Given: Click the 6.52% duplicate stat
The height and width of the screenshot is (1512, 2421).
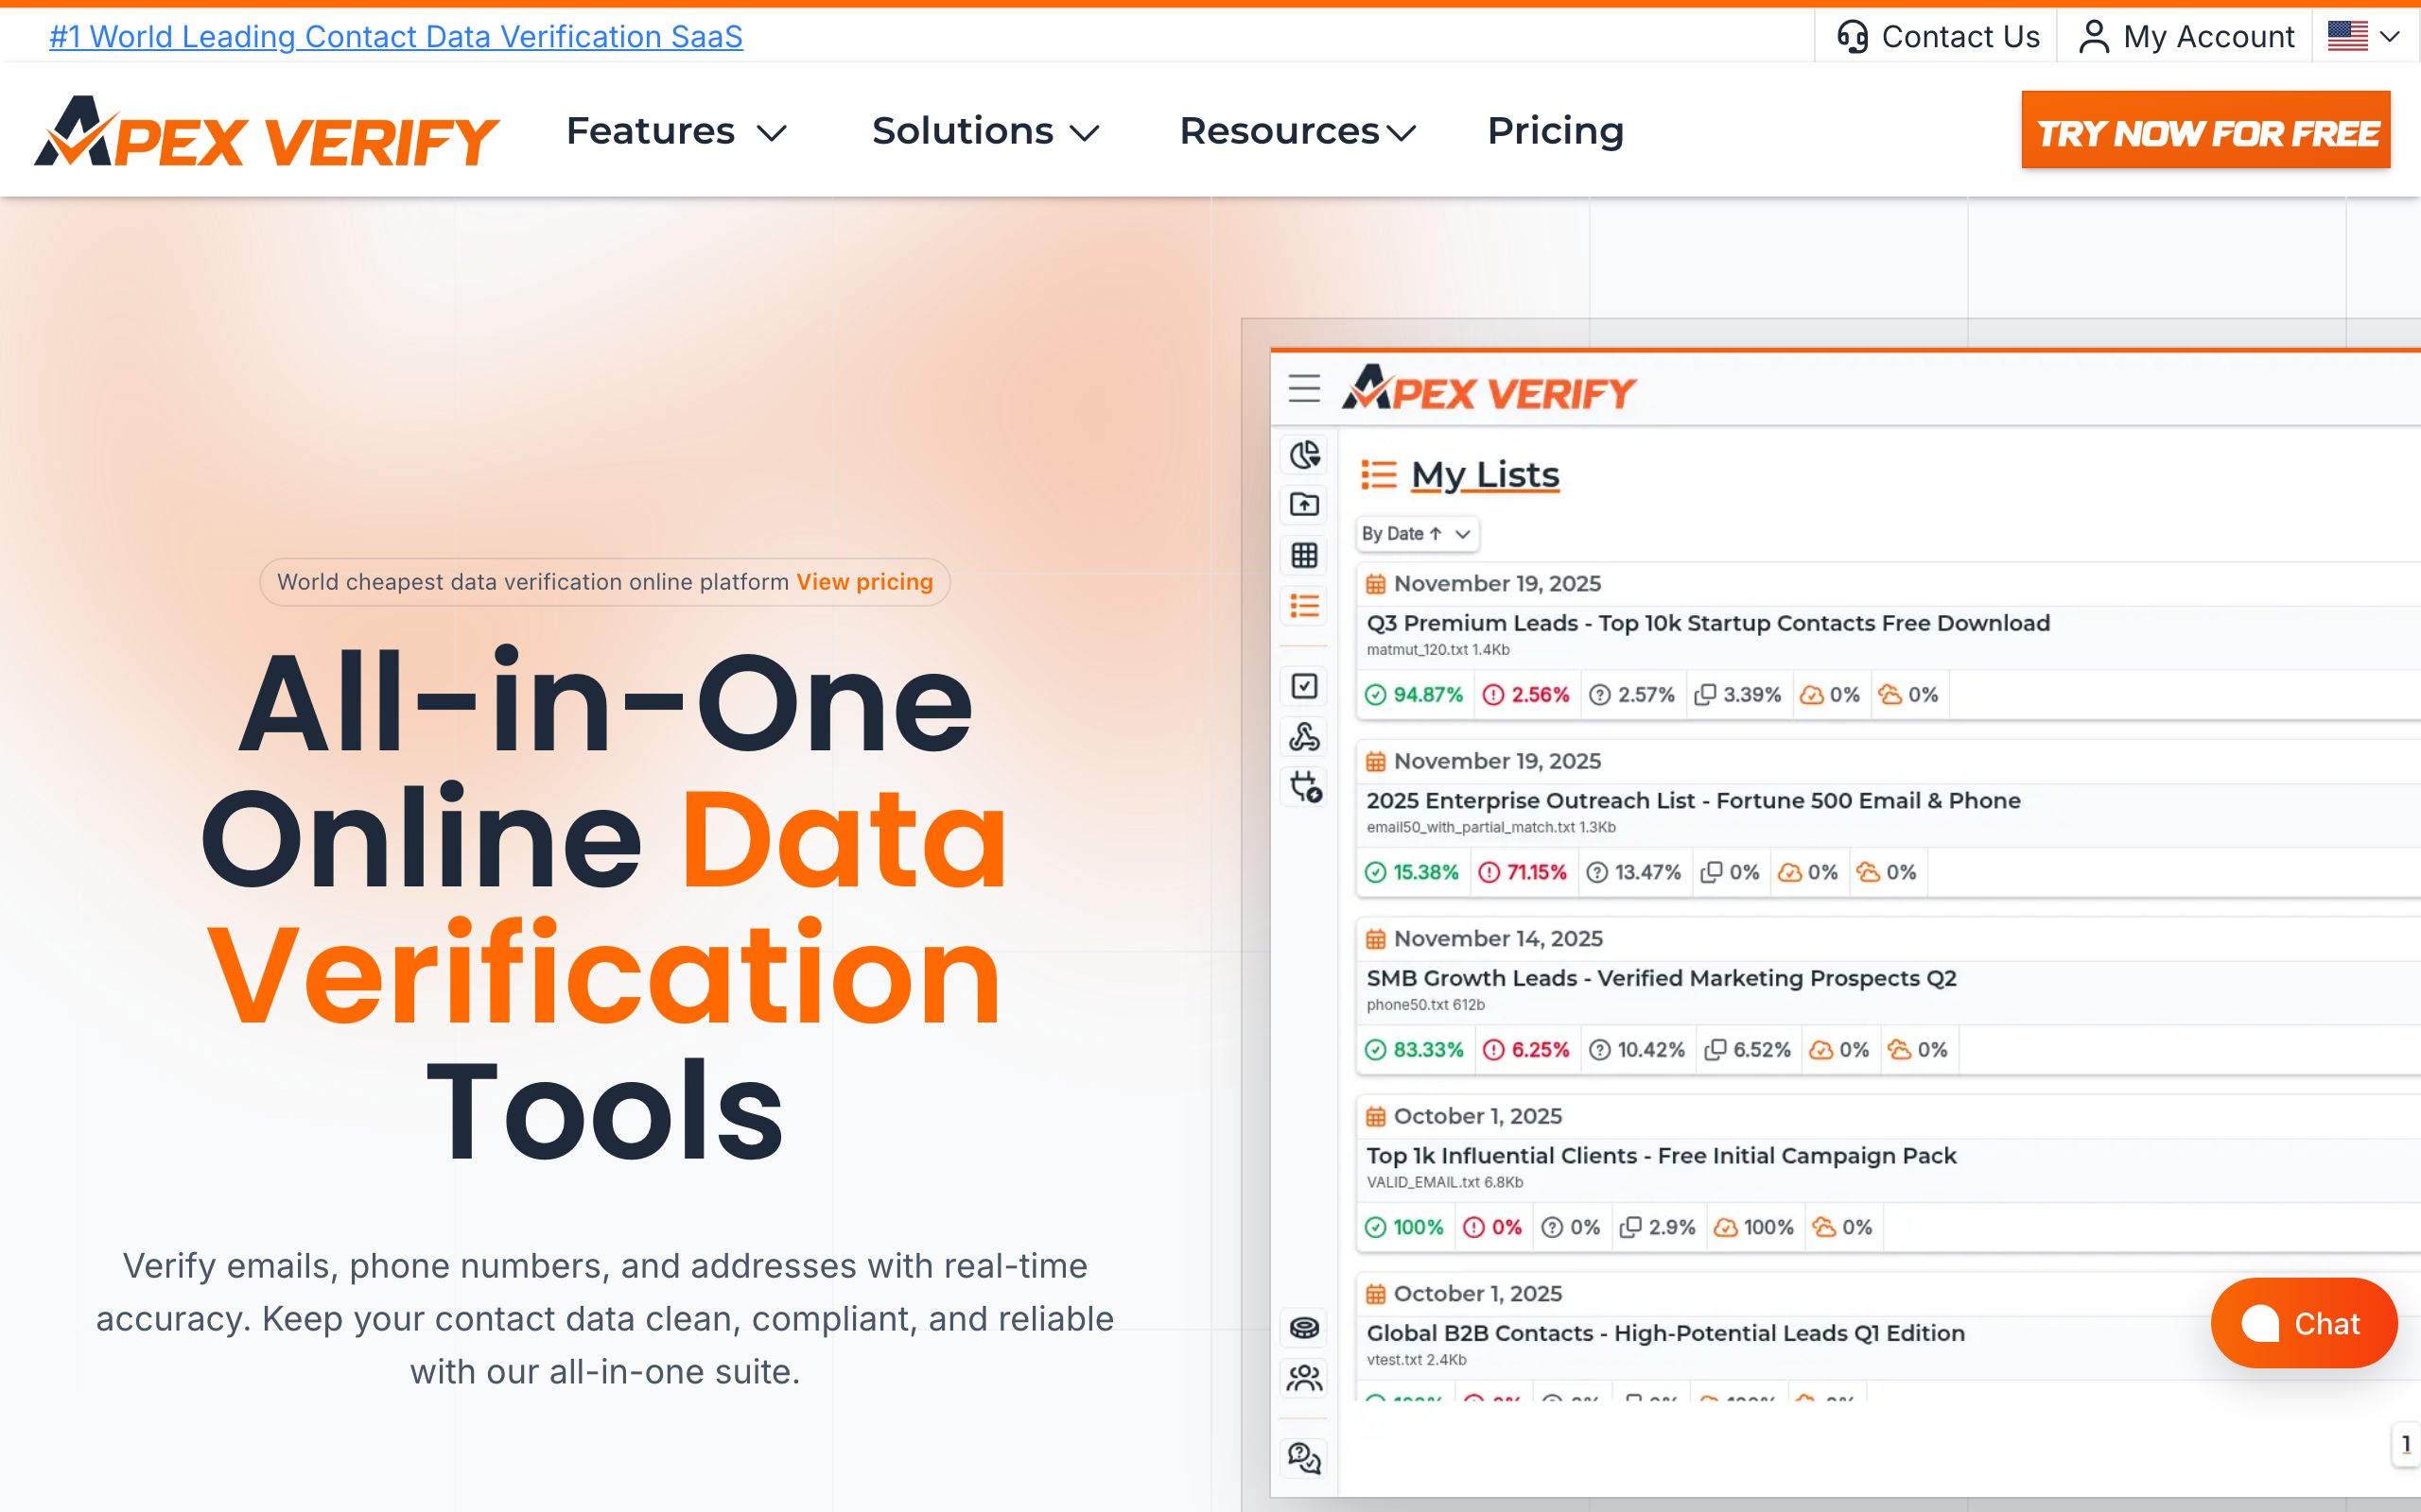Looking at the screenshot, I should pyautogui.click(x=1747, y=1050).
